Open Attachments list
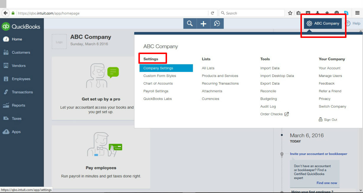Screen dimensions: 363x193 pos(212,91)
